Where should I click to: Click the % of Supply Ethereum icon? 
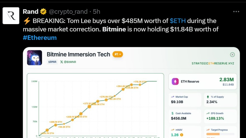point(208,97)
